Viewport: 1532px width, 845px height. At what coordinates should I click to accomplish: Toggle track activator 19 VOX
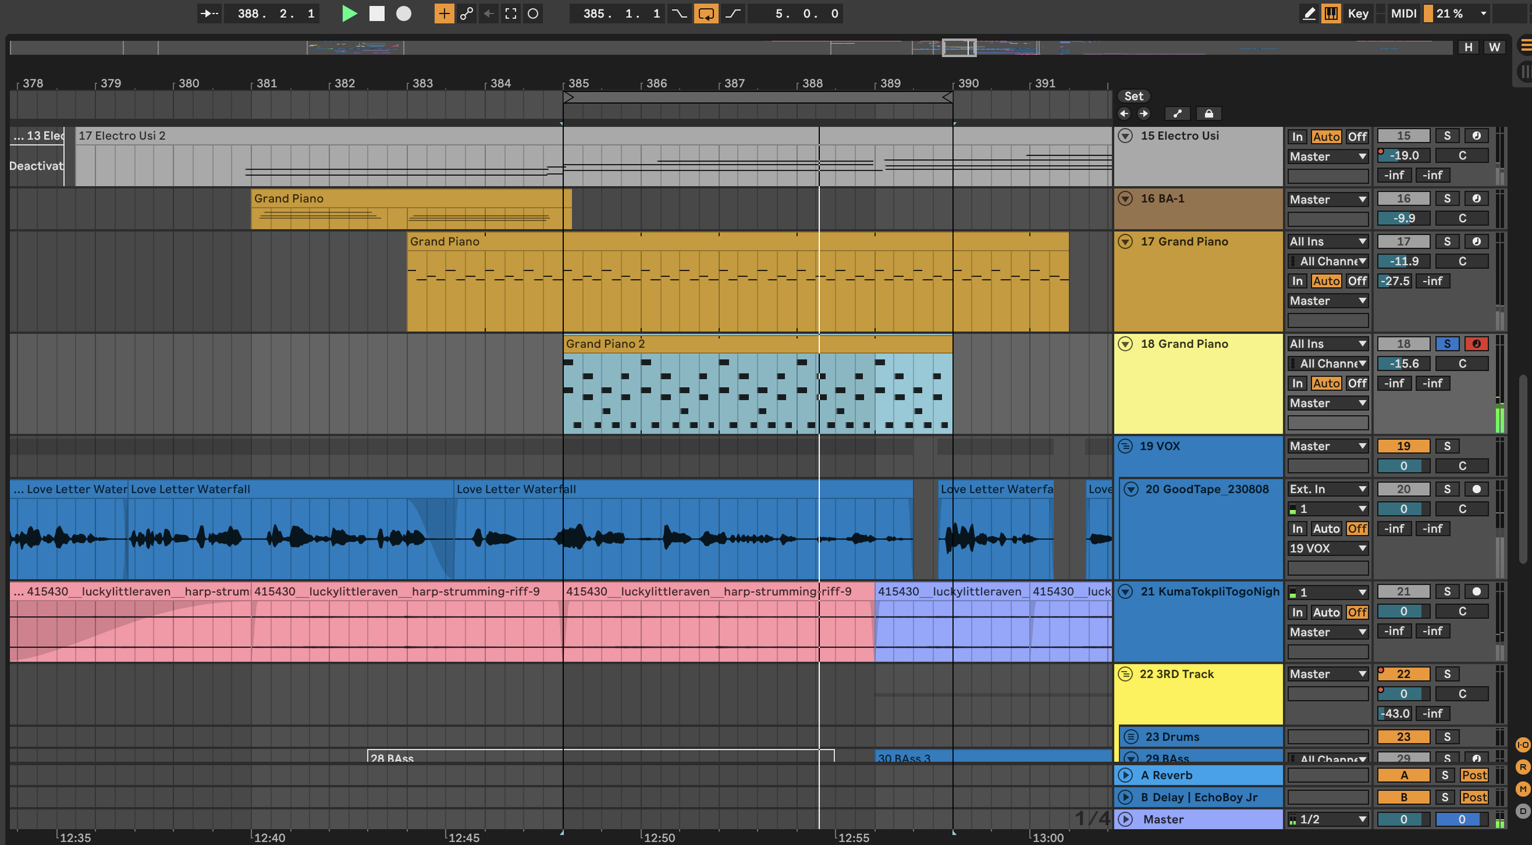[1403, 446]
